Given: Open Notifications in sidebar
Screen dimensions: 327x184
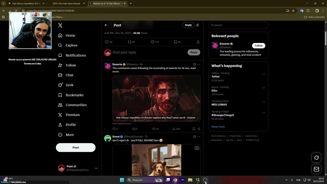Looking at the screenshot, I should pos(72,55).
